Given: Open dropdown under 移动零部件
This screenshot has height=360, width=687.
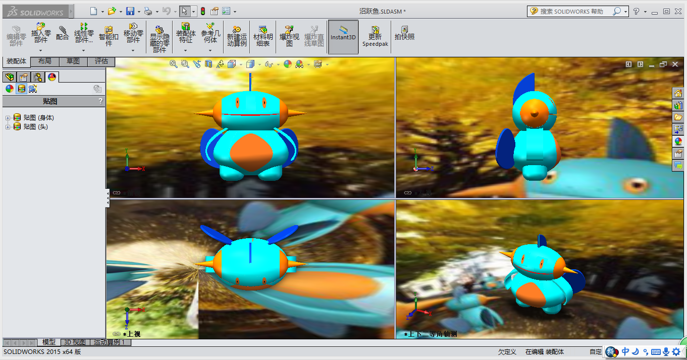Looking at the screenshot, I should 133,50.
